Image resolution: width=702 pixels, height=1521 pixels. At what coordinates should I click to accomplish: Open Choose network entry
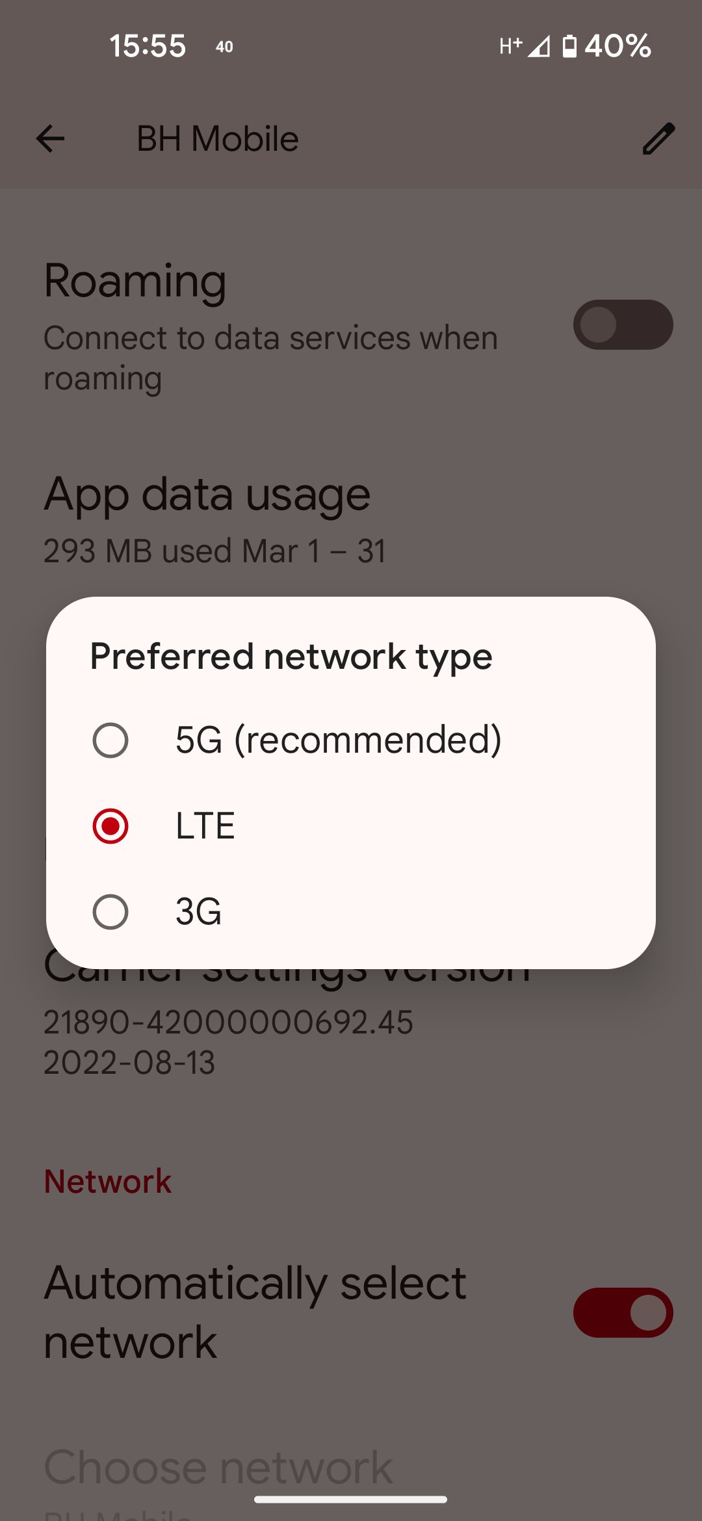[351, 1479]
